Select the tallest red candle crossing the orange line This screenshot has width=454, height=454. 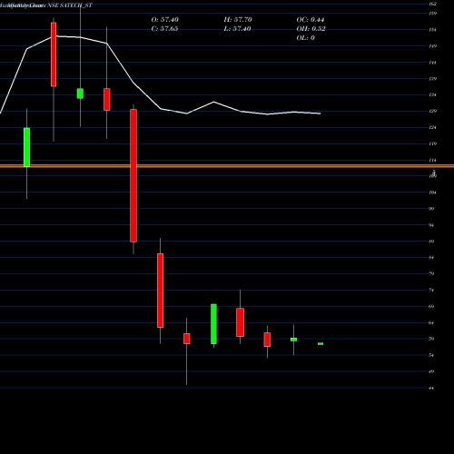[133, 175]
